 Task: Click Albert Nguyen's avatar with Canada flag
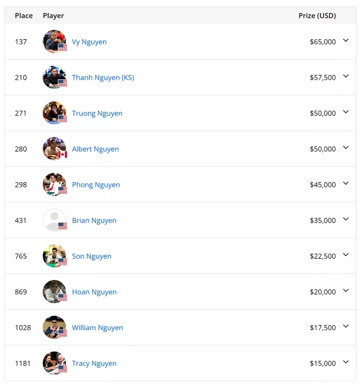[54, 149]
